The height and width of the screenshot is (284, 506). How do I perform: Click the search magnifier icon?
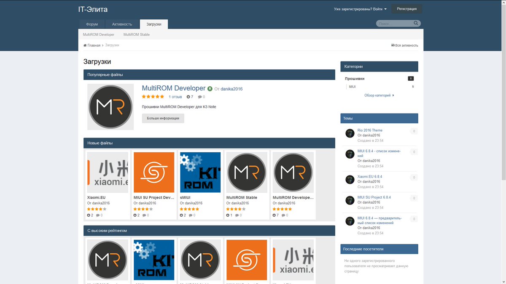click(x=415, y=23)
